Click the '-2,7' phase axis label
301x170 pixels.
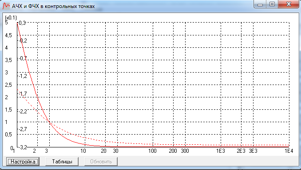[23, 129]
